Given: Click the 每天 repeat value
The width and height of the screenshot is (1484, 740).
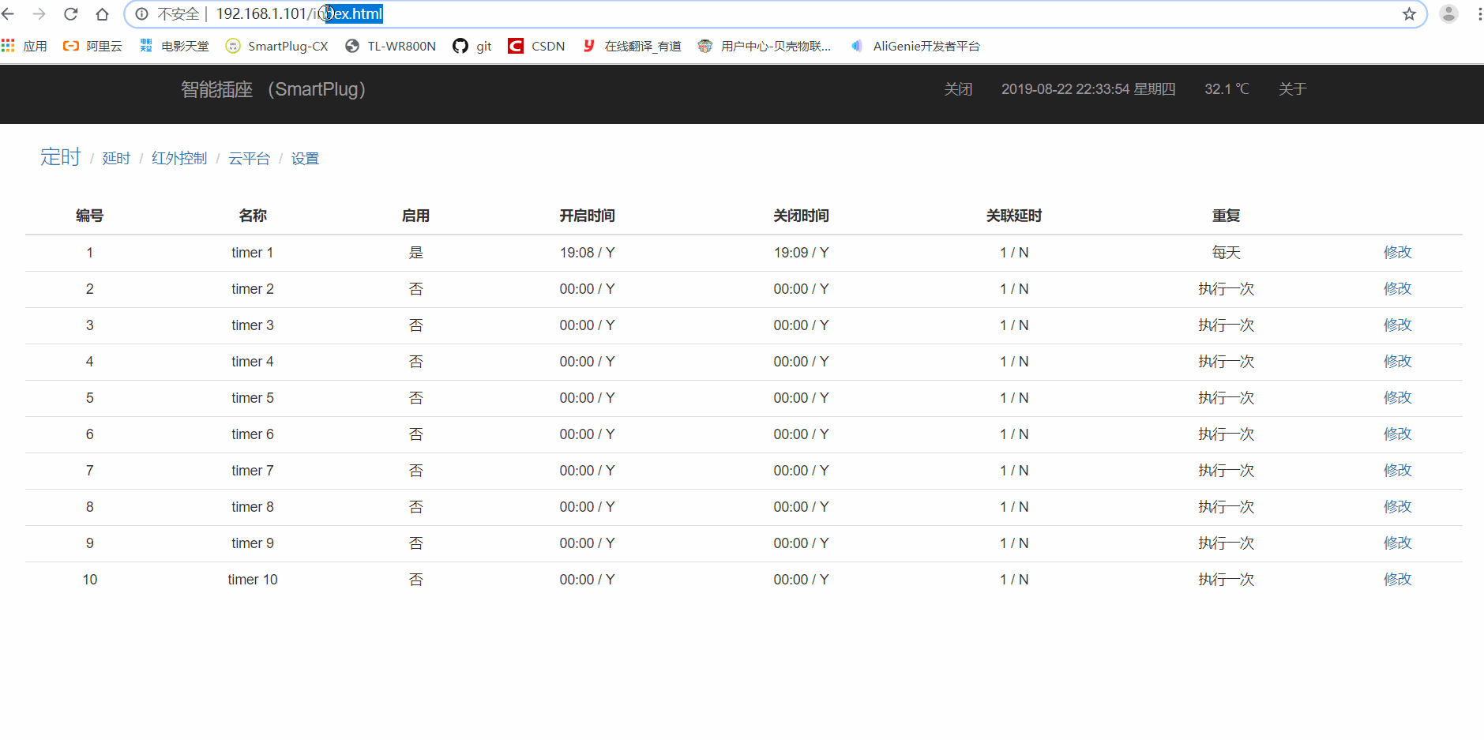Looking at the screenshot, I should click(1226, 253).
